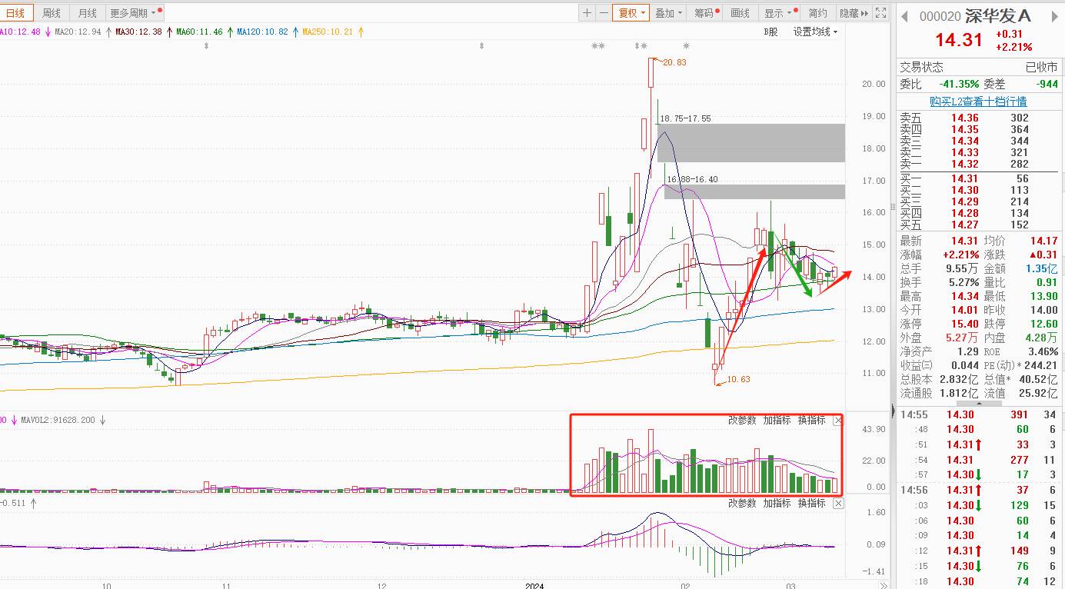Screen dimensions: 1065x589
Task: Click 18.75-17.55 gap zone label
Action: (684, 119)
